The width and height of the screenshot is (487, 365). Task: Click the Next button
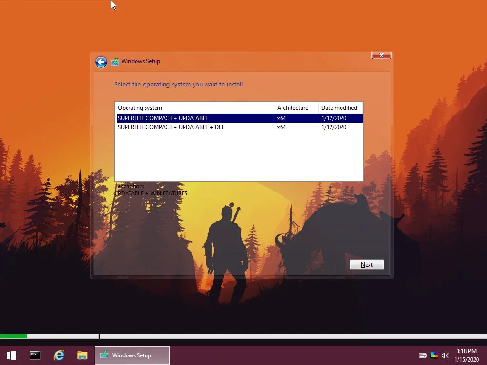click(x=367, y=265)
